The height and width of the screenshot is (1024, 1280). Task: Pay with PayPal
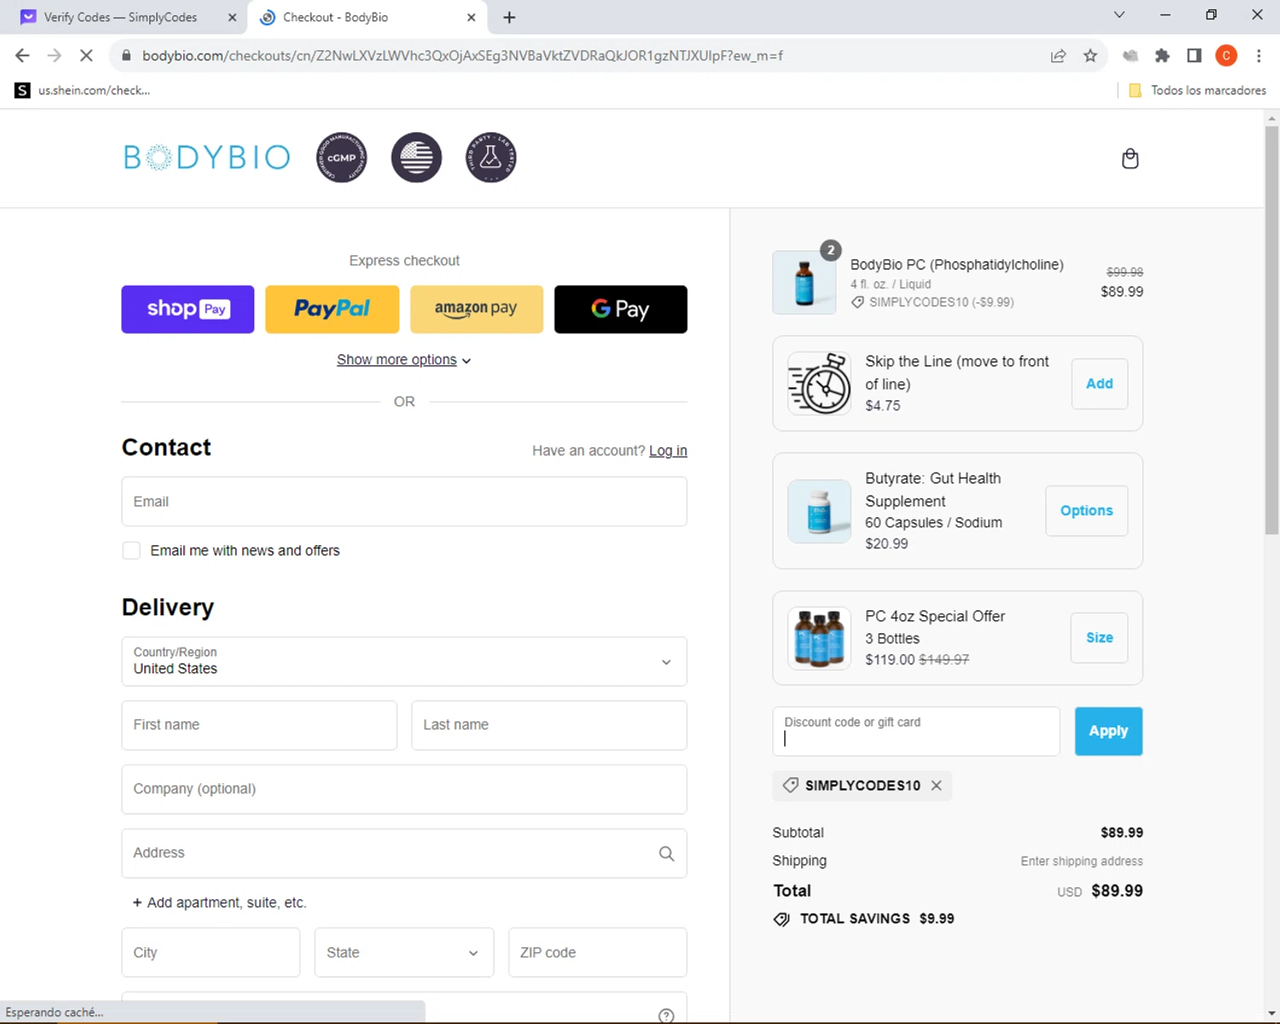click(332, 309)
